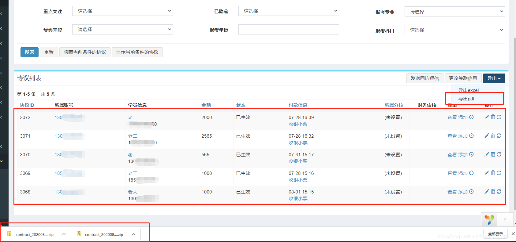Sort table by 协议ID column
516x242 pixels.
pos(27,105)
